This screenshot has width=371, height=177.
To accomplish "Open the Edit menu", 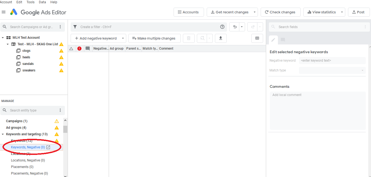I will click(x=19, y=2).
